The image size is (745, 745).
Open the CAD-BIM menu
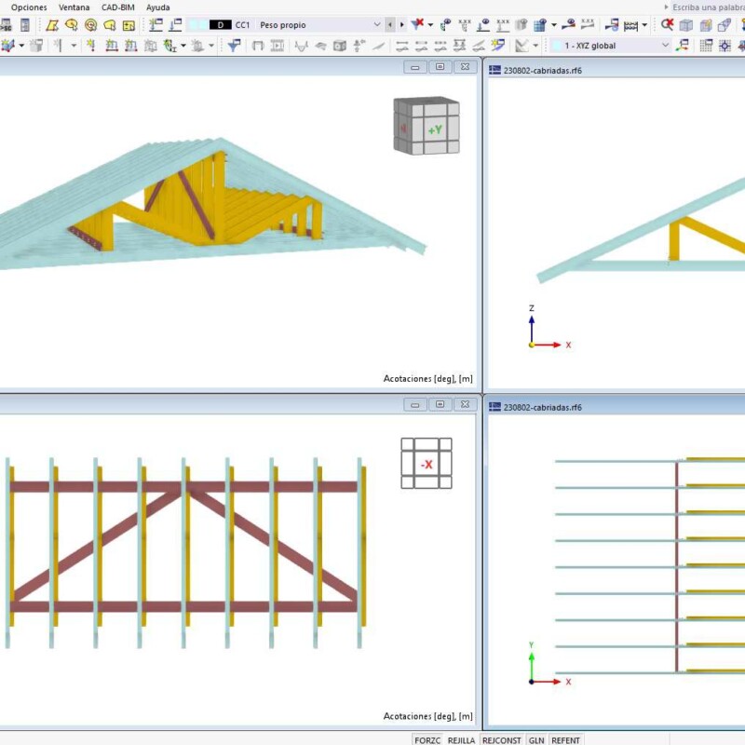(x=118, y=7)
